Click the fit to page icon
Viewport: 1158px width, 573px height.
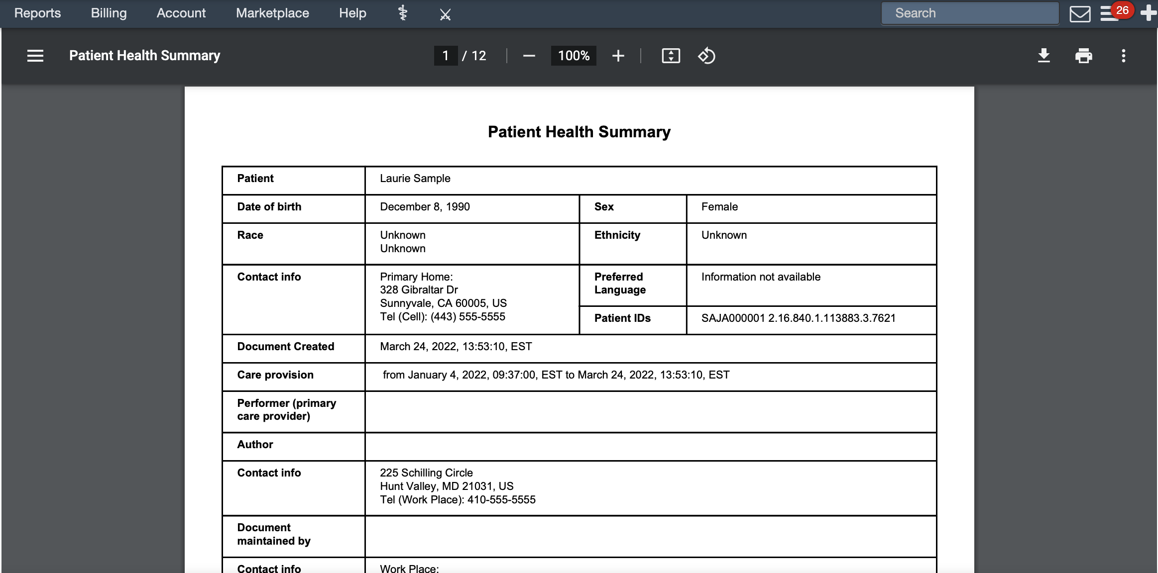coord(671,56)
